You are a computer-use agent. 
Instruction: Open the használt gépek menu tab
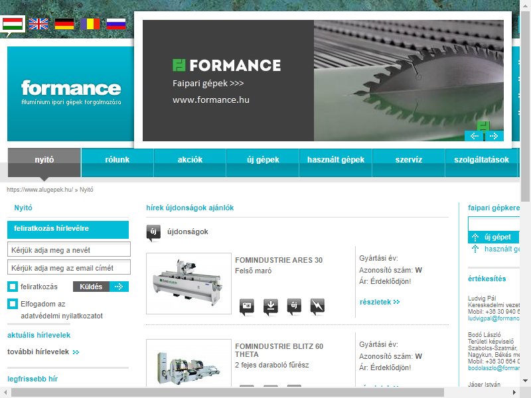tap(336, 163)
